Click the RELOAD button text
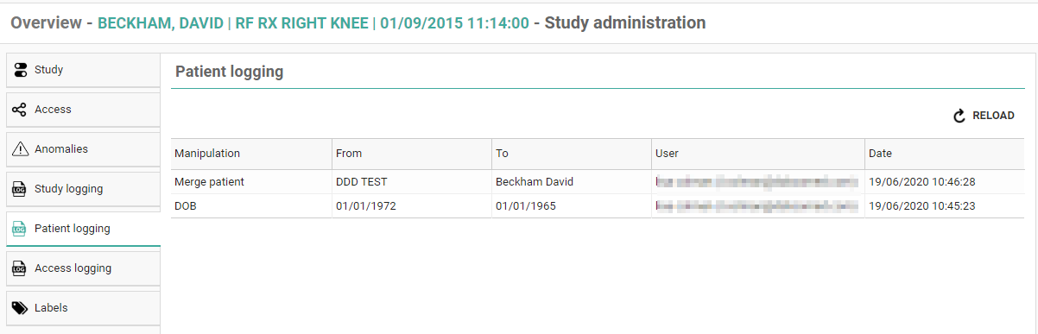Image resolution: width=1038 pixels, height=334 pixels. 993,116
